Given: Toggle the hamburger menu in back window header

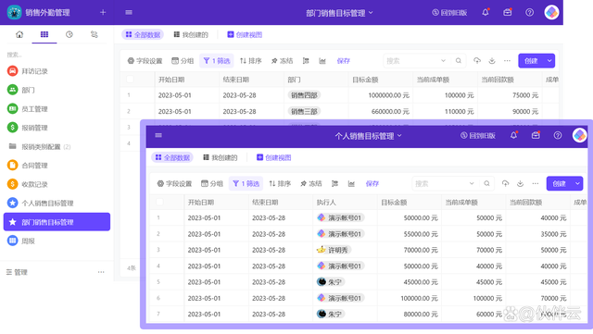Looking at the screenshot, I should point(129,12).
